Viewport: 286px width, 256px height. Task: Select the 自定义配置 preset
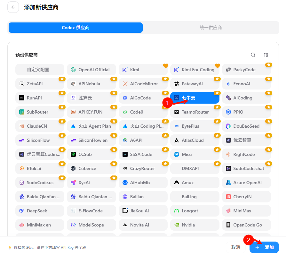(40, 70)
